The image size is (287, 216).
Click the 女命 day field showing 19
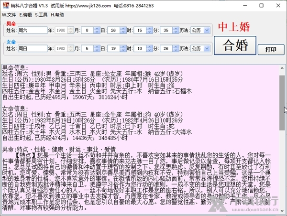pyautogui.click(x=114, y=48)
